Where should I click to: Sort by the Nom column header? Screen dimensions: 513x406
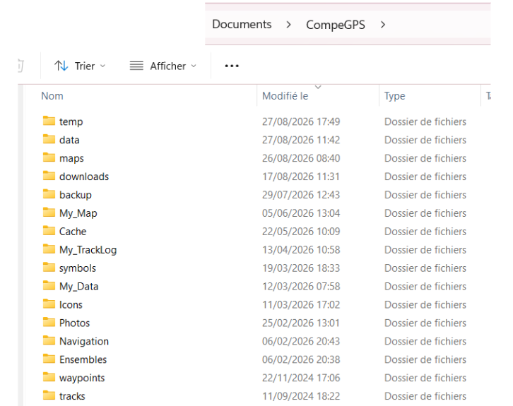[x=52, y=96]
